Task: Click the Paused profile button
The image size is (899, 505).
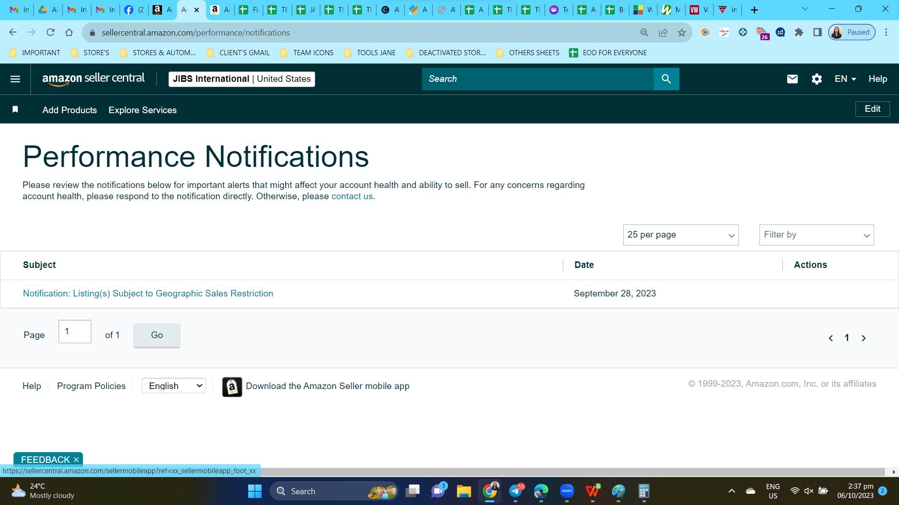Action: click(x=852, y=32)
